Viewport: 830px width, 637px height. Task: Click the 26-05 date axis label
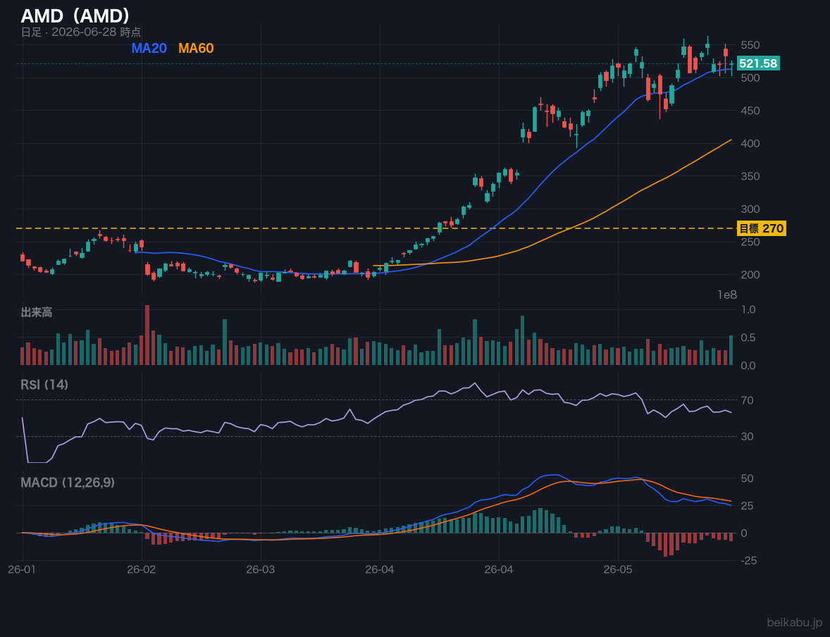tap(618, 570)
